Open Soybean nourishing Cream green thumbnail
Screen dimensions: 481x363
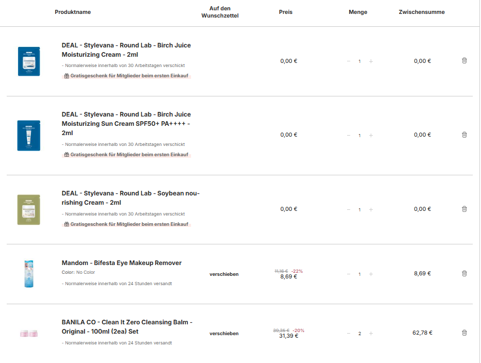(x=29, y=209)
